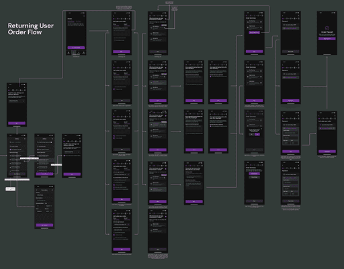Tap the grey bottom button on first address list screen
This screenshot has height=269, width=344.
click(x=17, y=174)
